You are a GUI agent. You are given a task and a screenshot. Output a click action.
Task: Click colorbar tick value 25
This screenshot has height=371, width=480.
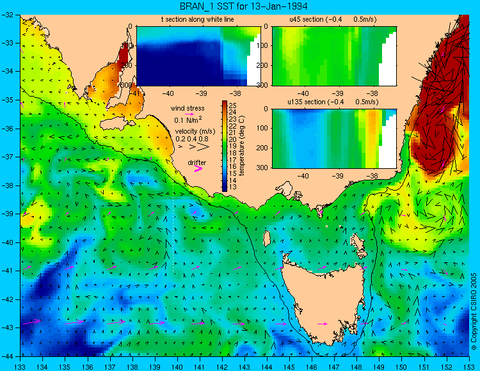pos(233,106)
